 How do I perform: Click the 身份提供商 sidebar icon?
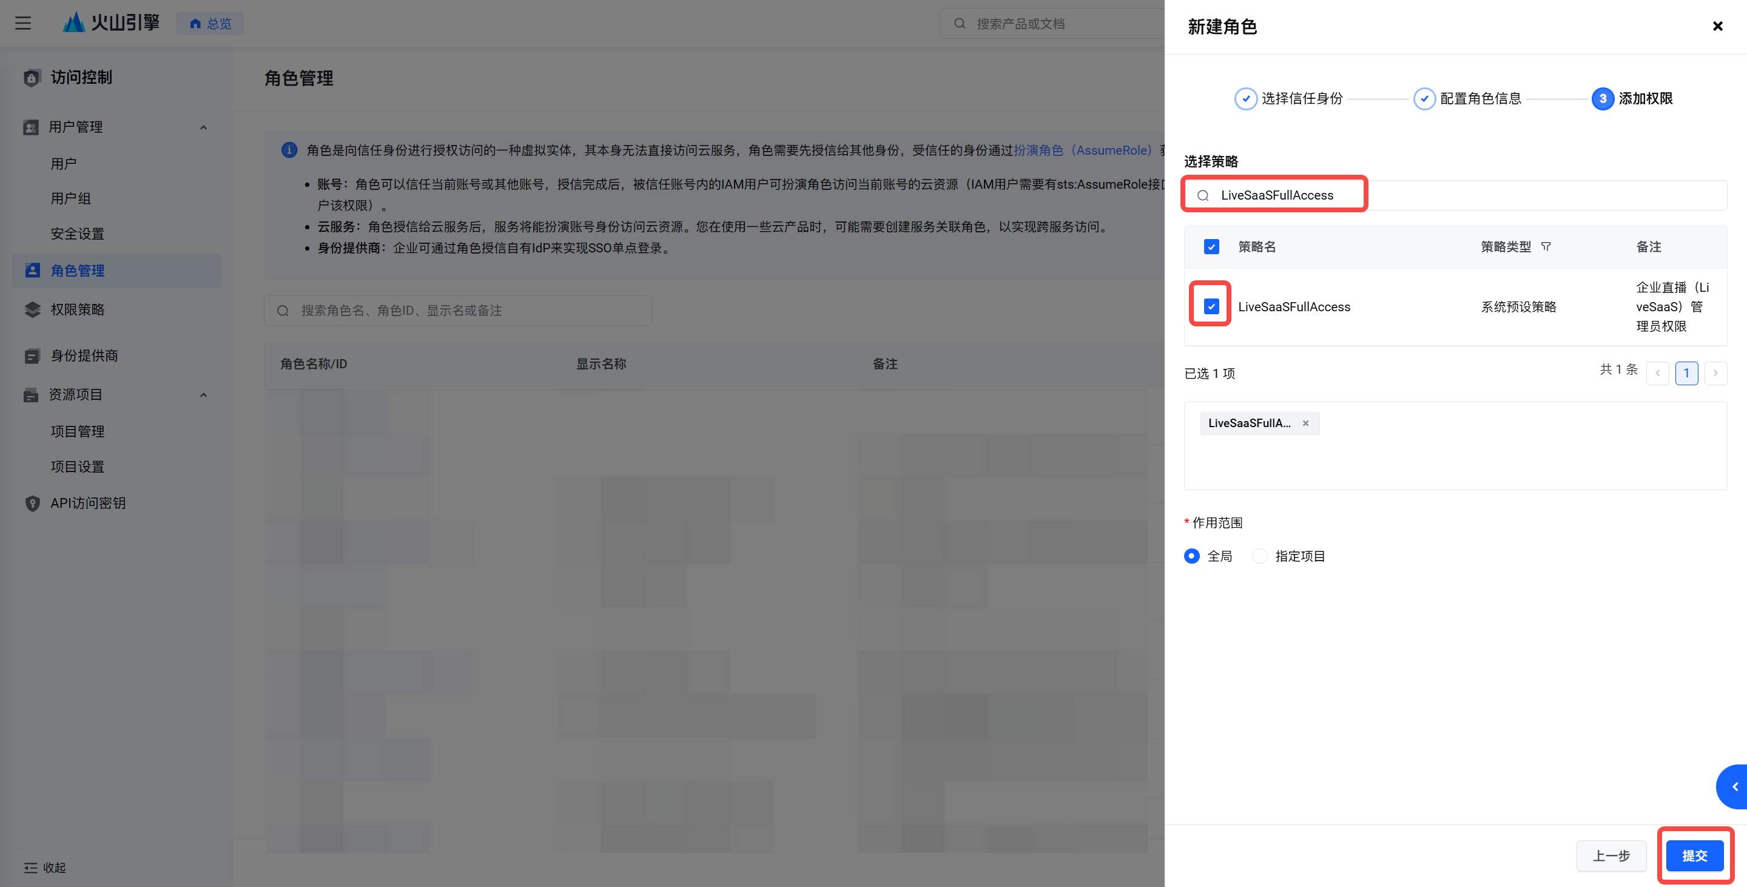(x=33, y=356)
